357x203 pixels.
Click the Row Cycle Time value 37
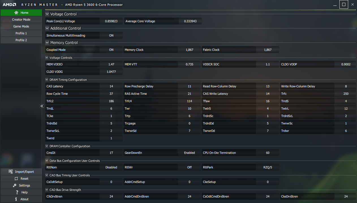point(111,94)
